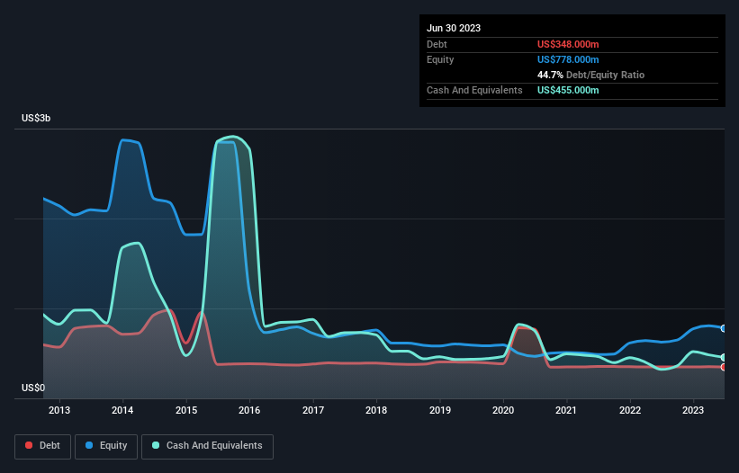Screen dimensions: 739x473
Task: Click the red Debt legend dot
Action: pyautogui.click(x=29, y=445)
